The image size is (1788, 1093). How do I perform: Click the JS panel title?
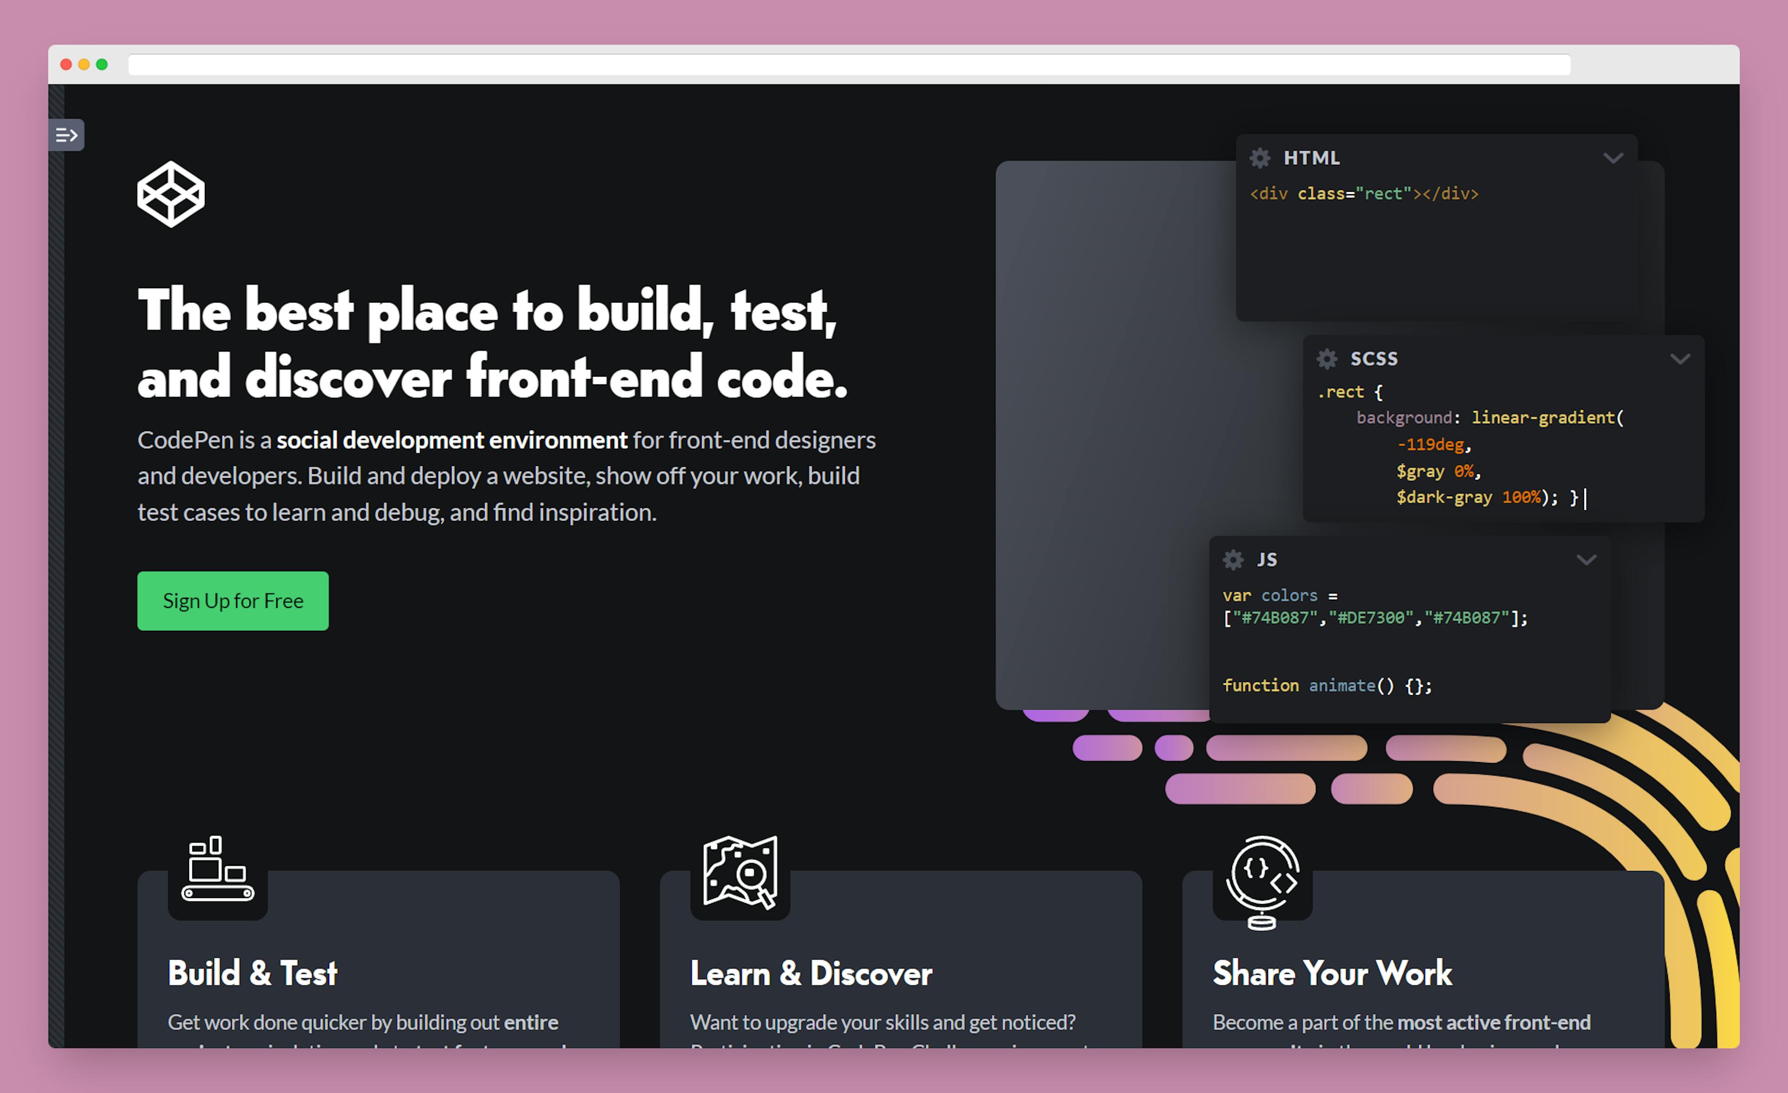1267,559
